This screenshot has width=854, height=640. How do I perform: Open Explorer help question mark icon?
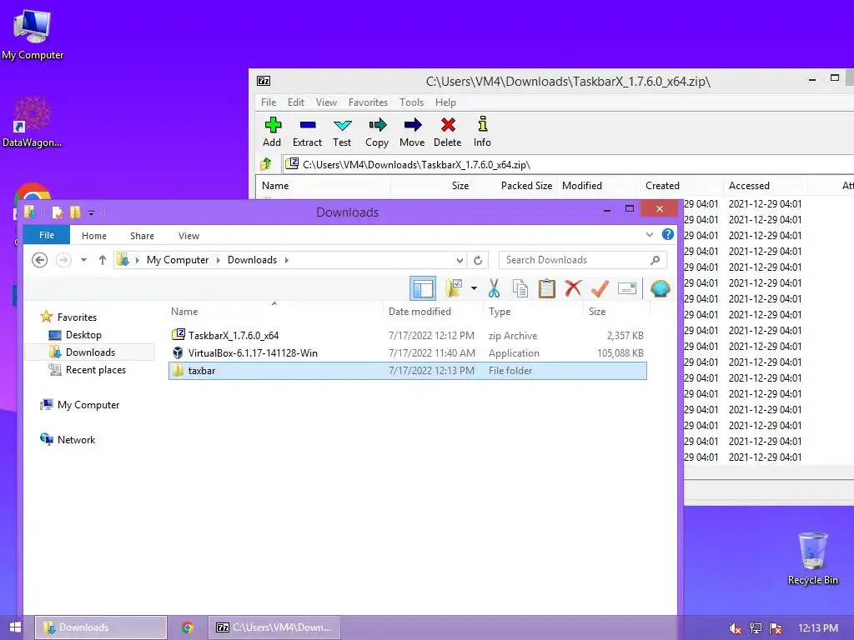point(668,234)
